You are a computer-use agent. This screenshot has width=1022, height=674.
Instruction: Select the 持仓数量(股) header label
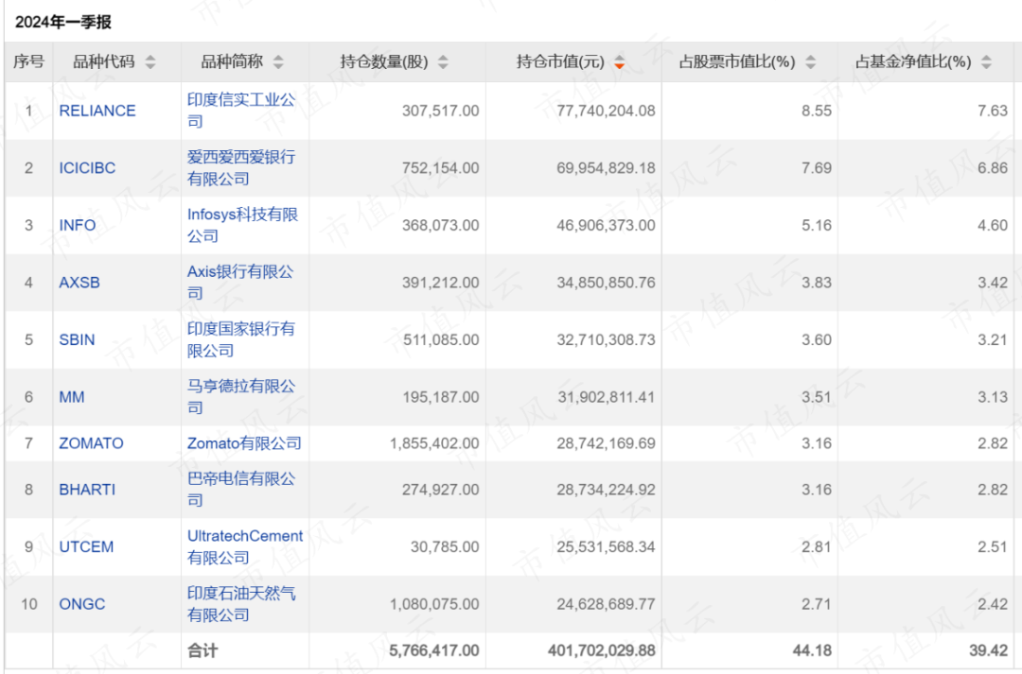[384, 61]
